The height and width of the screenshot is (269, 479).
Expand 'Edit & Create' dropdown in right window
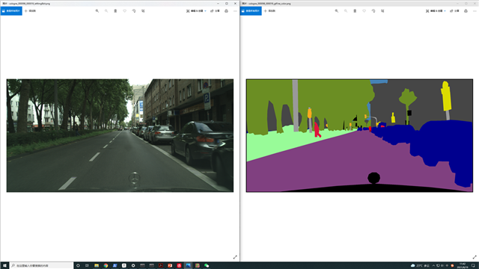pyautogui.click(x=436, y=11)
